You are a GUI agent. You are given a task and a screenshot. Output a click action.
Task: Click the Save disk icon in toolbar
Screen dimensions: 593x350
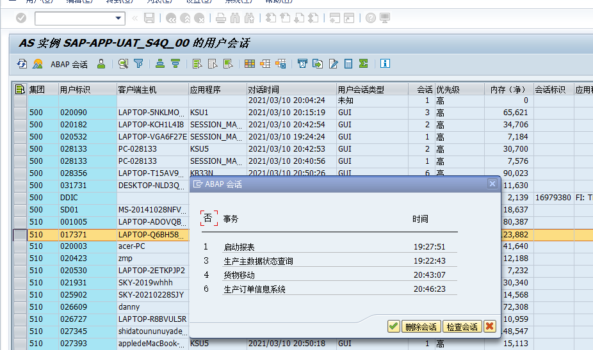pyautogui.click(x=149, y=18)
